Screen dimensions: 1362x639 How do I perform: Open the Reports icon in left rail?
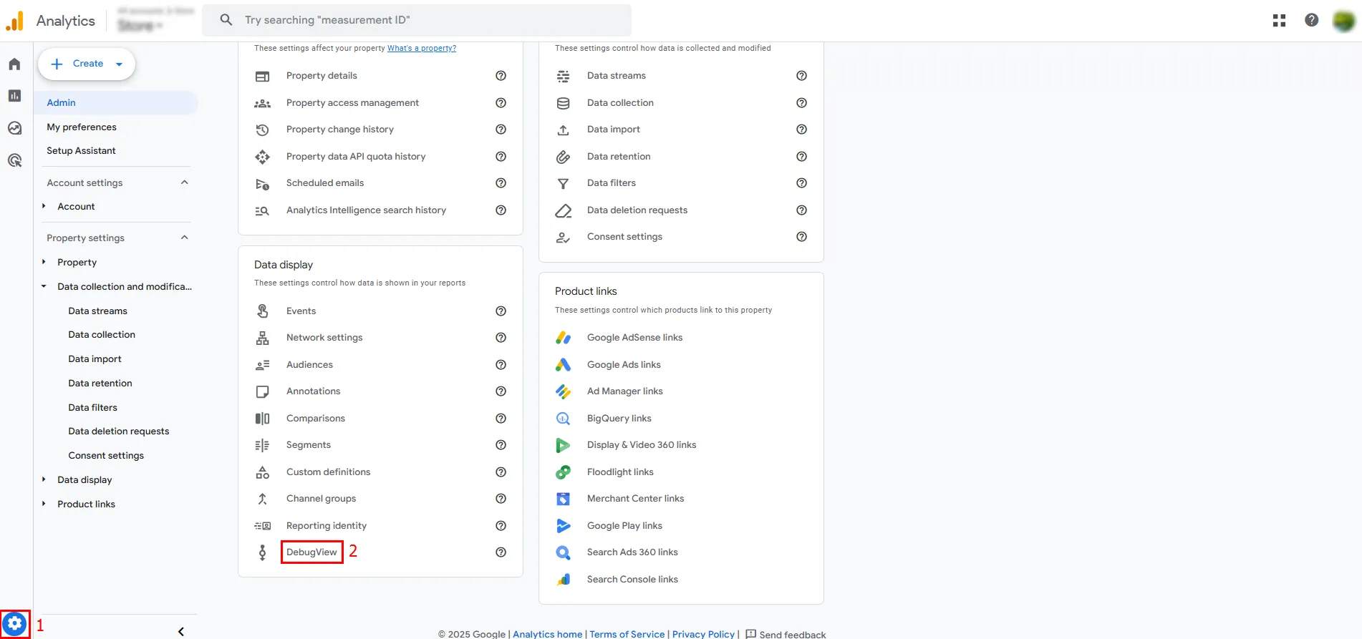[14, 96]
